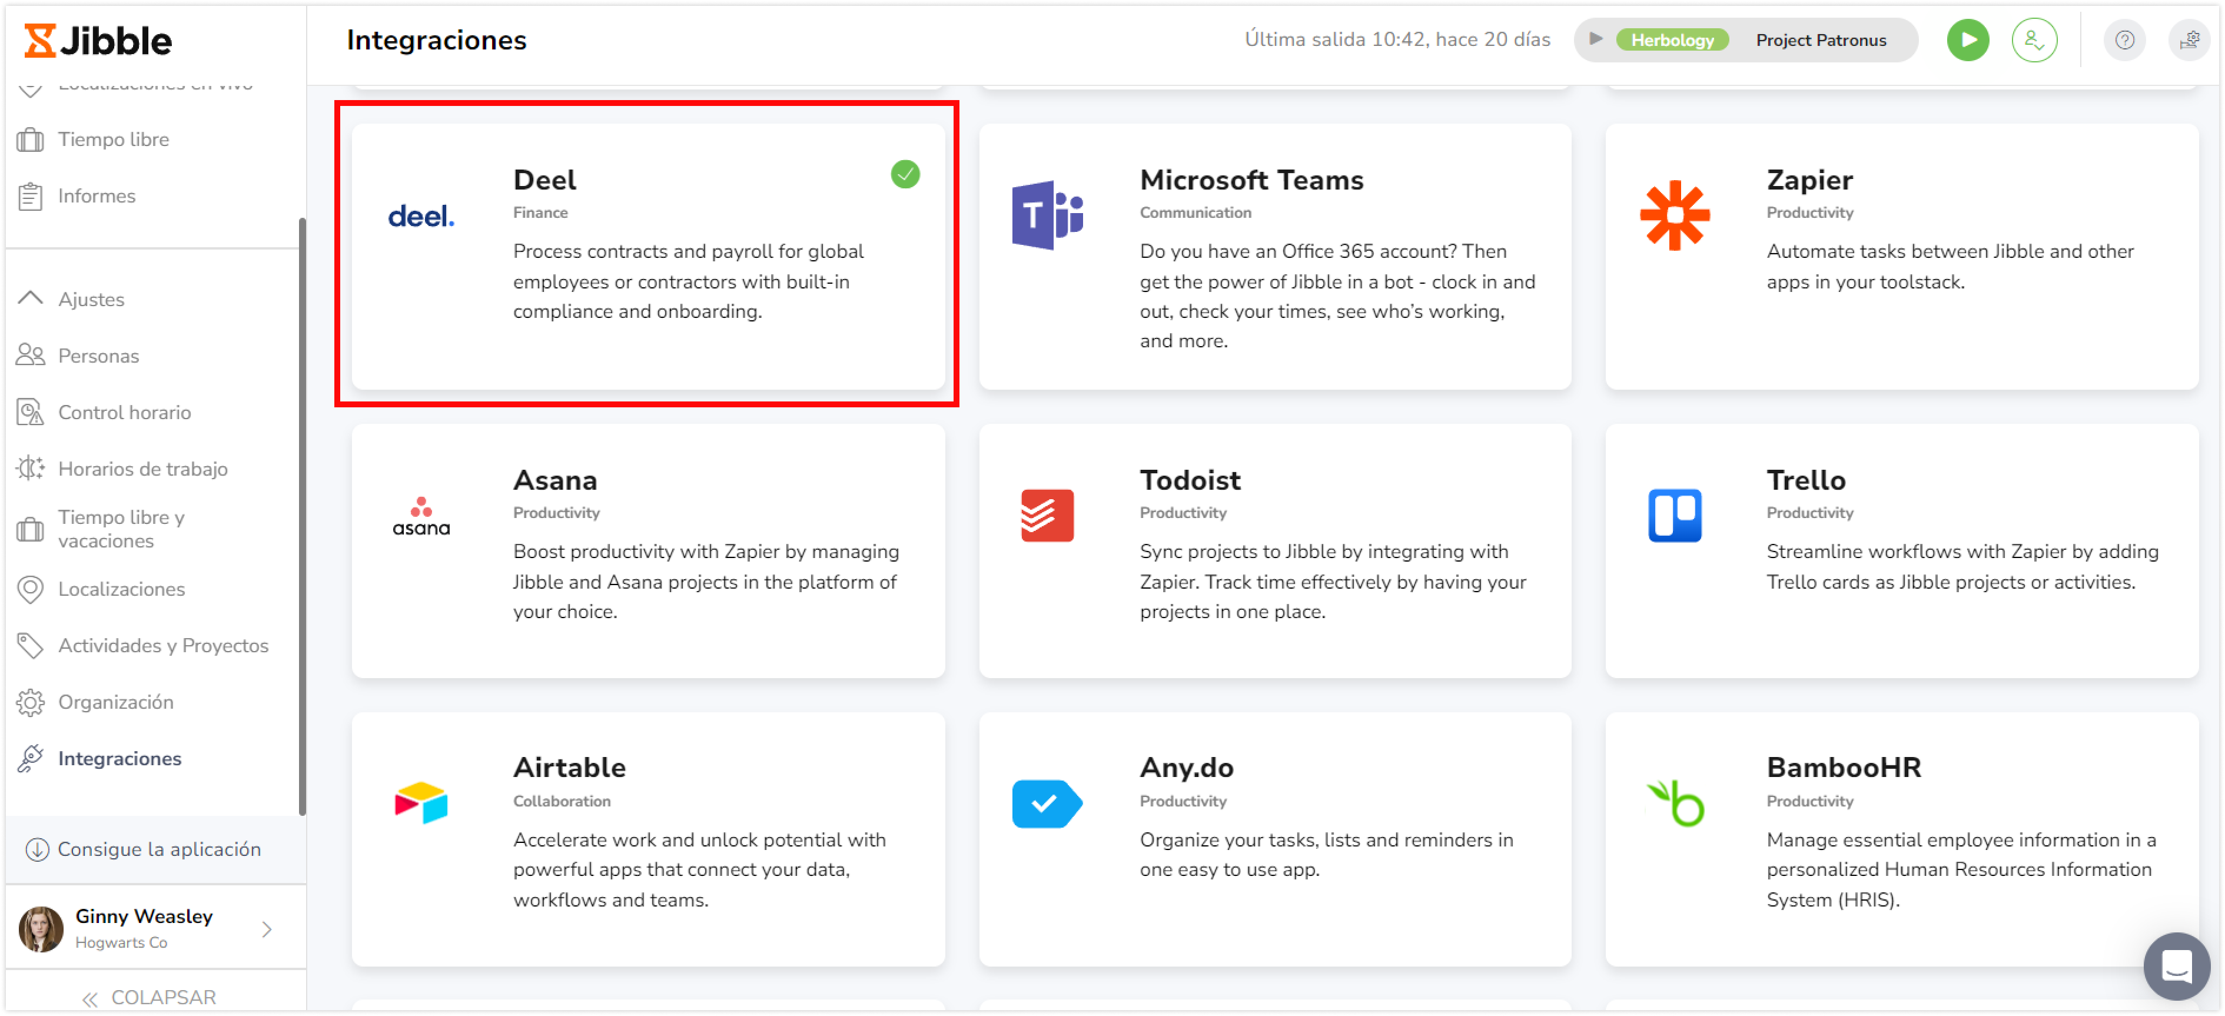
Task: Click the green play timer button
Action: pyautogui.click(x=1967, y=40)
